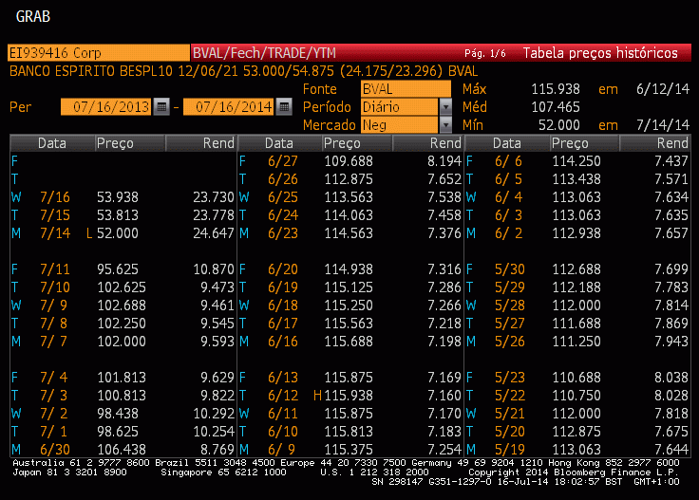
Task: Click the 7/7 date cell
Action: 54,342
